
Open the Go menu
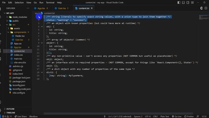pos(35,3)
